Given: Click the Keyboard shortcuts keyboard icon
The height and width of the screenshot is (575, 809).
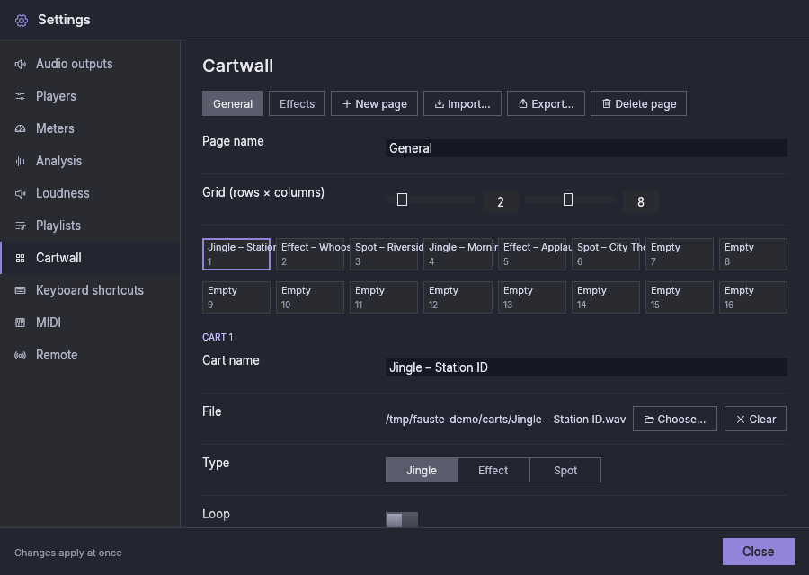Looking at the screenshot, I should click(20, 290).
